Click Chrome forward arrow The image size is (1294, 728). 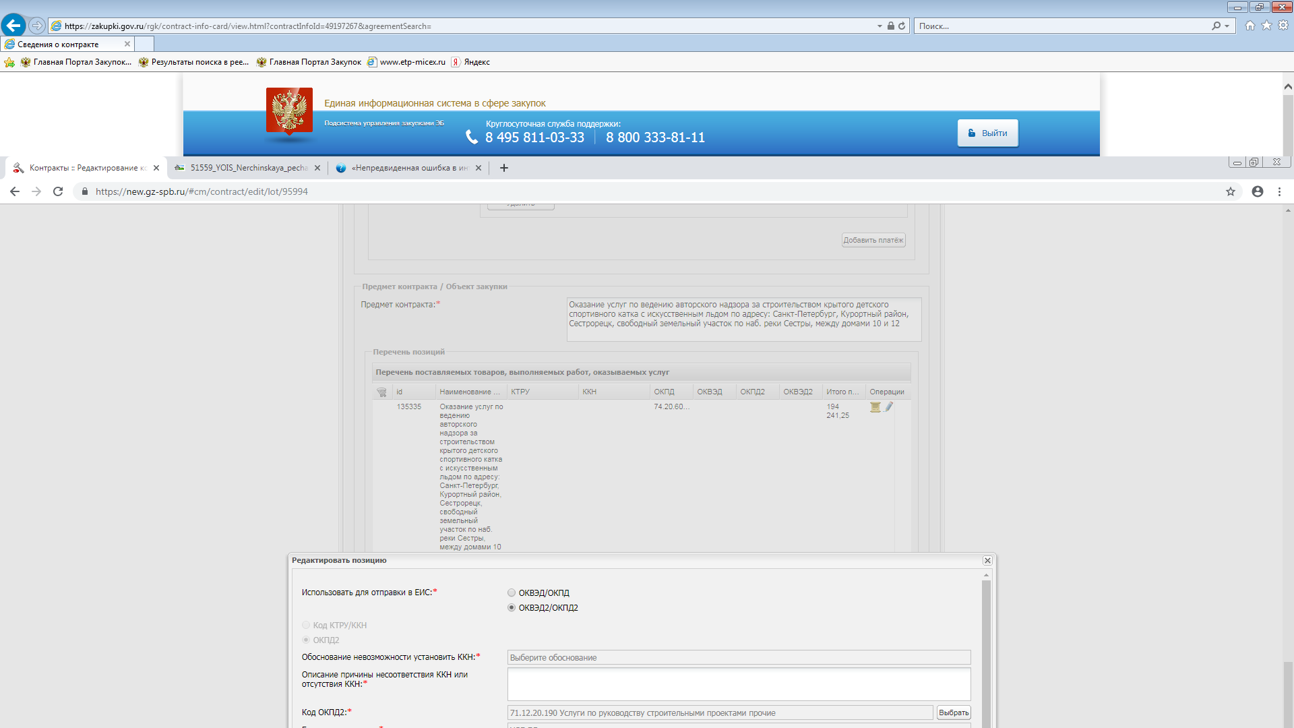click(36, 191)
